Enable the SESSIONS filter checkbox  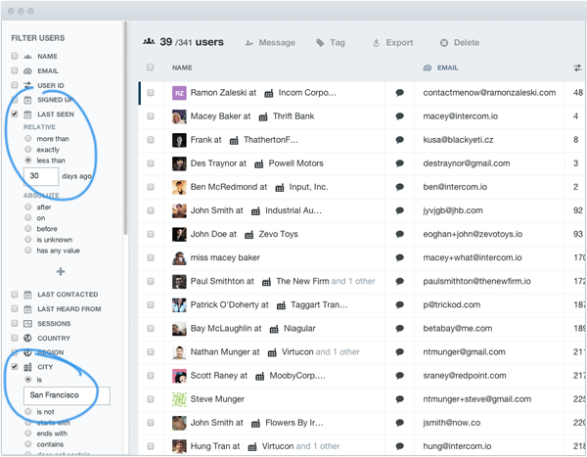pos(15,323)
